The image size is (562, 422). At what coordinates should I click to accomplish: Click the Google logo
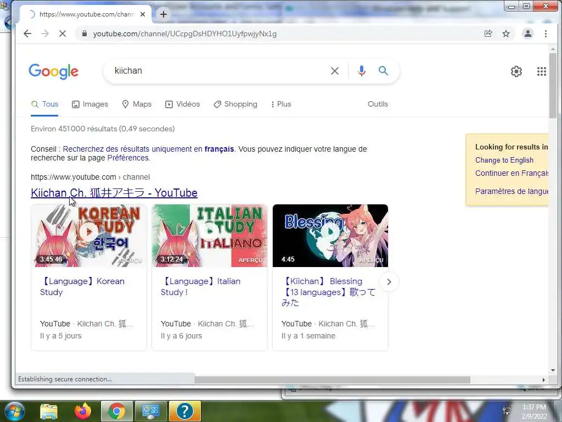[53, 71]
